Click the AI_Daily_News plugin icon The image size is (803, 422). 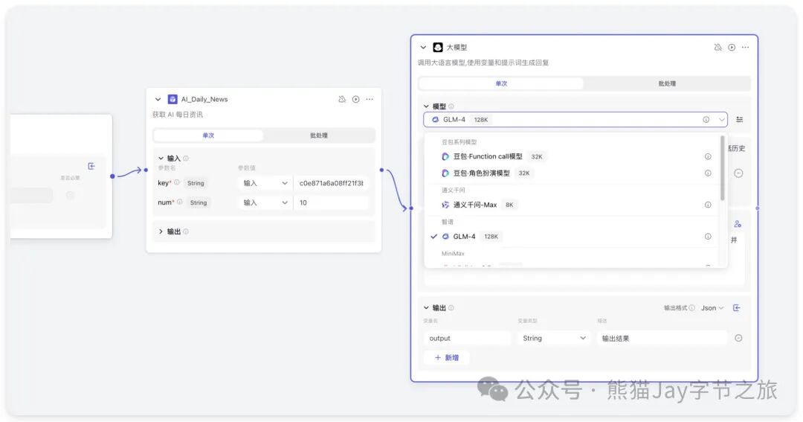pyautogui.click(x=172, y=99)
